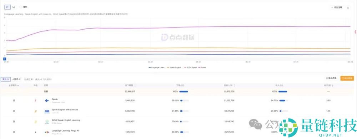
Task: Open Language Learning: Pingo AI link
Action: coord(65,131)
